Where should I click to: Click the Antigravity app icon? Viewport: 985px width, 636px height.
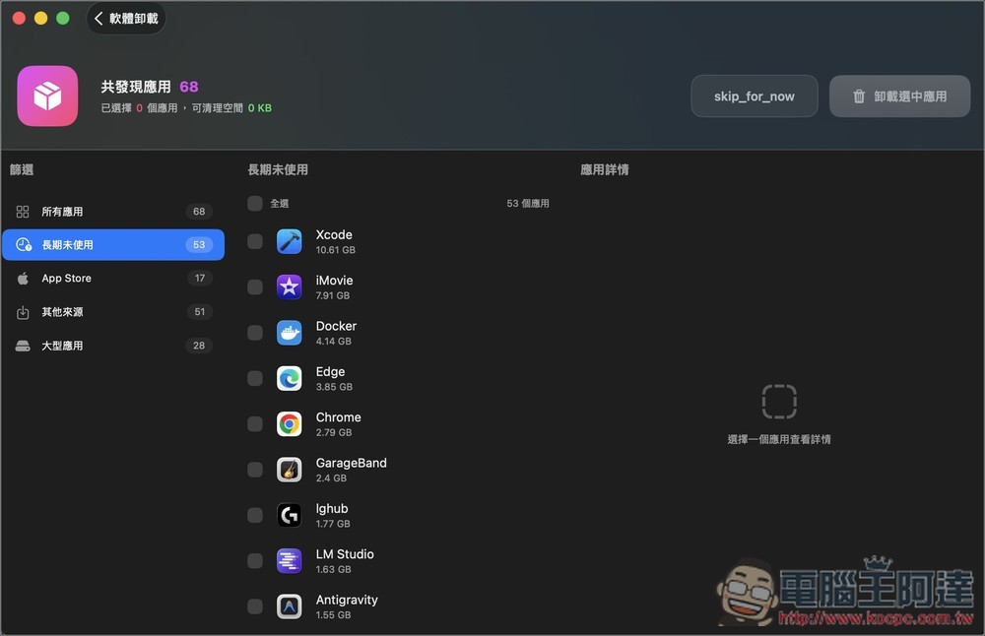tap(289, 606)
